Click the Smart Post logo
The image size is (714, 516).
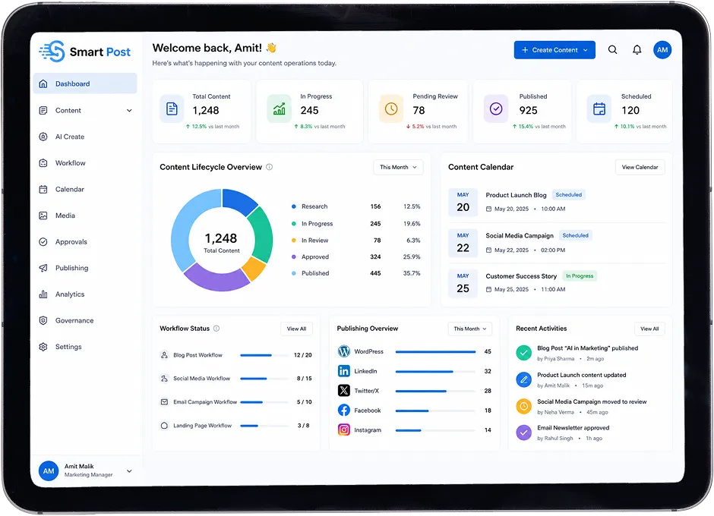[x=85, y=52]
